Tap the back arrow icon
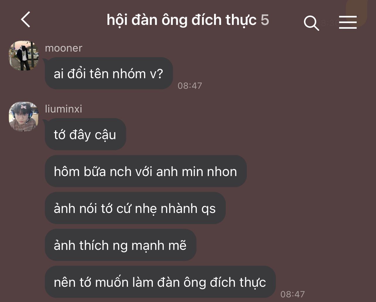 click(26, 20)
